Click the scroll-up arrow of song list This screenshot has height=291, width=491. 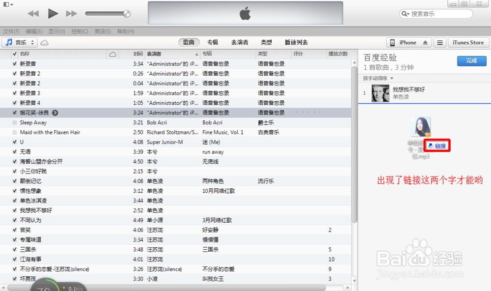point(354,63)
